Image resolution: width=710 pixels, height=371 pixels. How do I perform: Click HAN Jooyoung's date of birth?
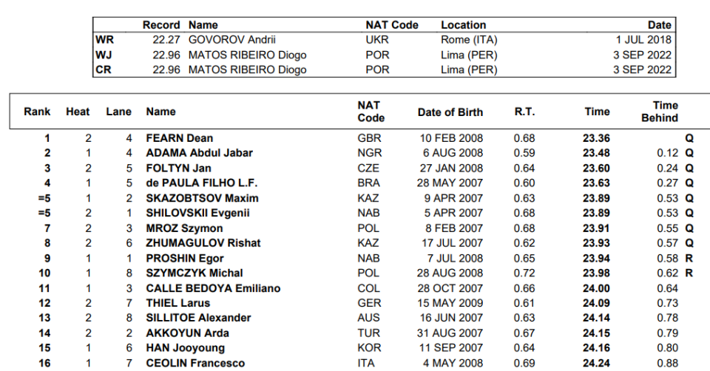(x=450, y=348)
